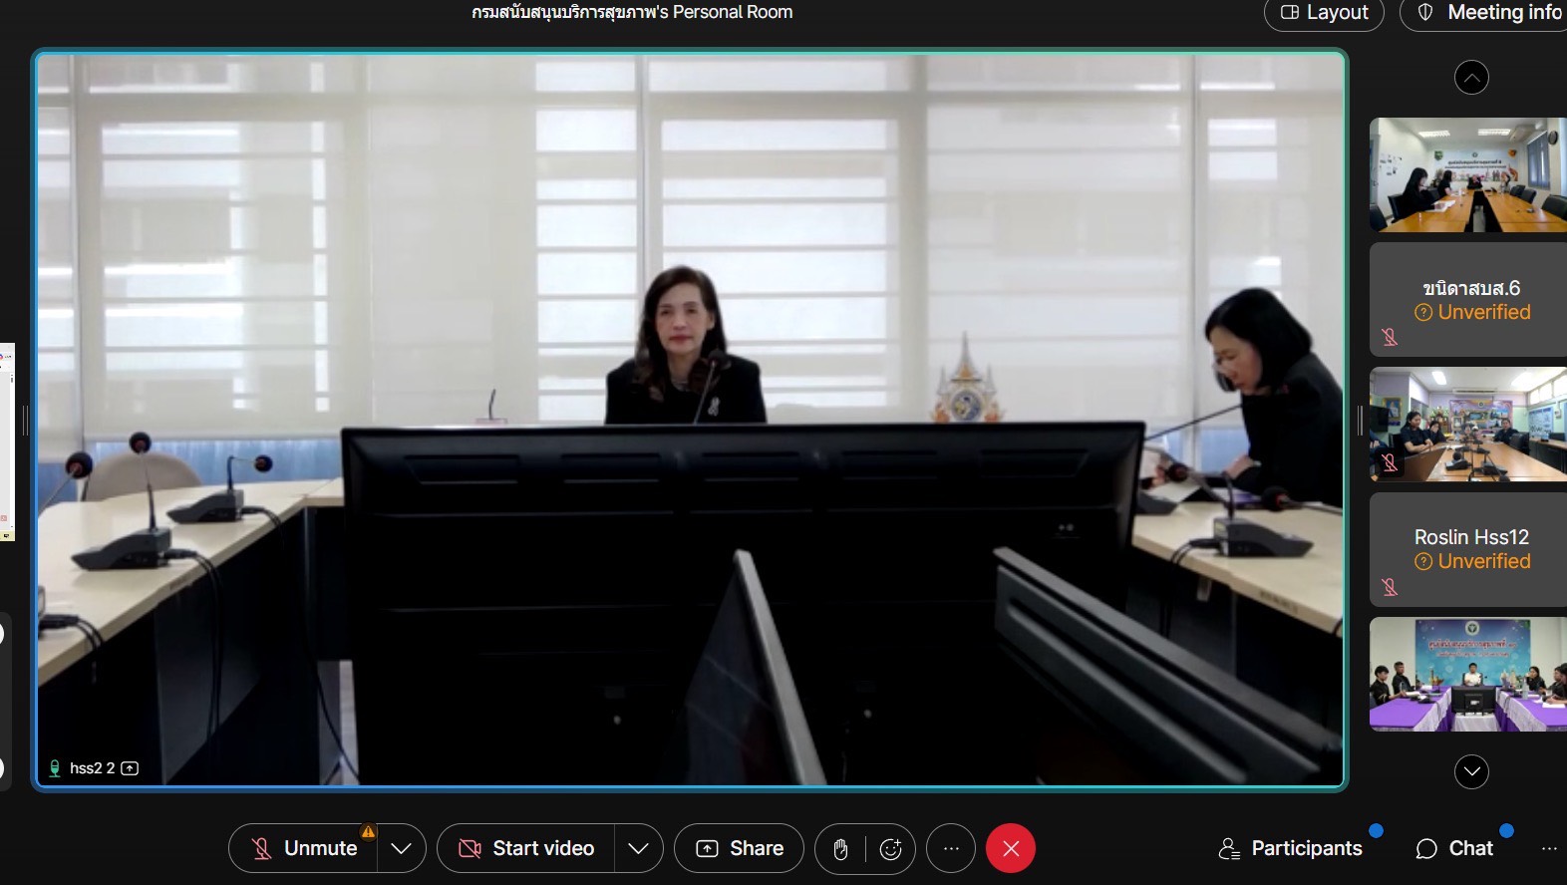This screenshot has width=1567, height=885.
Task: Open the emoji reactions icon
Action: [890, 849]
